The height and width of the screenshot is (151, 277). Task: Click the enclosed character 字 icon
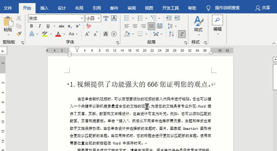click(x=114, y=34)
